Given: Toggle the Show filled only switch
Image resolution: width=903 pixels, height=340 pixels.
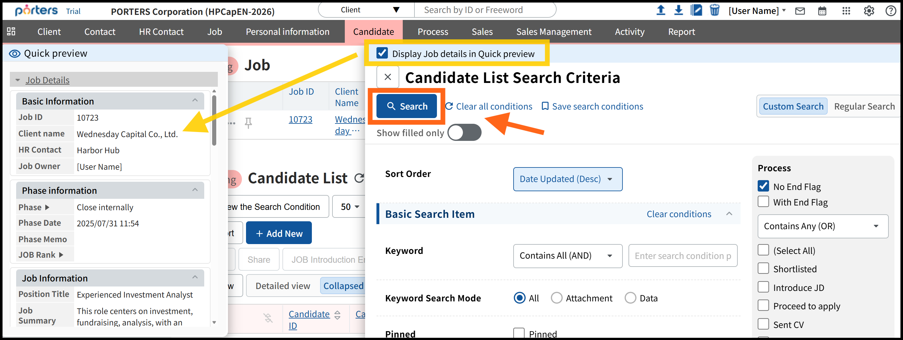Looking at the screenshot, I should [464, 133].
